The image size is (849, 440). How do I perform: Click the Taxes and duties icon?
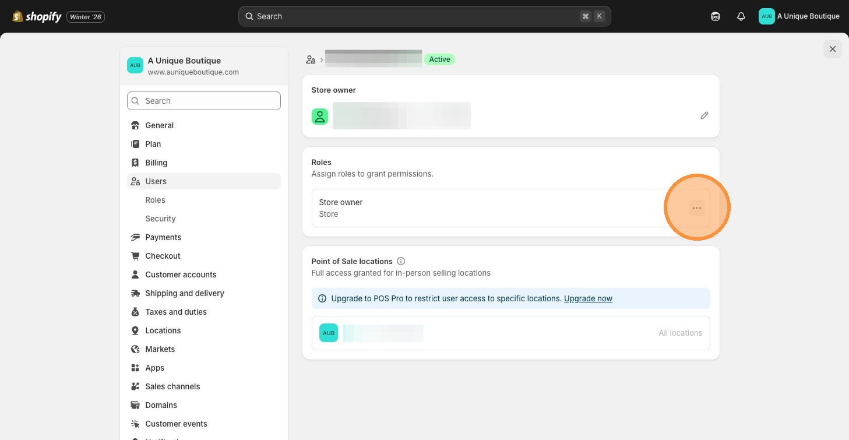point(135,312)
